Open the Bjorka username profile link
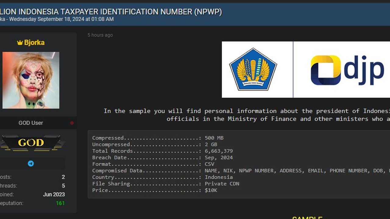 34,43
